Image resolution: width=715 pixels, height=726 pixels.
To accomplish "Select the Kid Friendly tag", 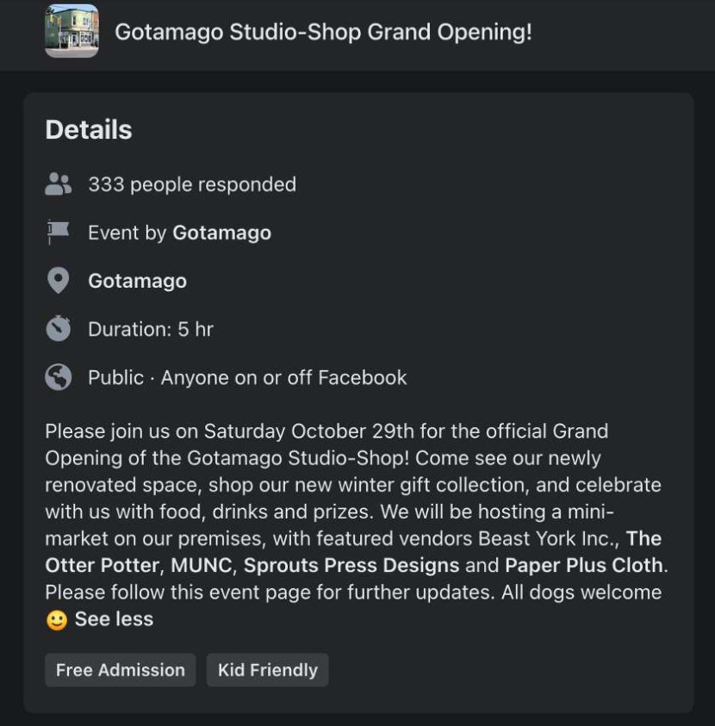I will (x=267, y=669).
